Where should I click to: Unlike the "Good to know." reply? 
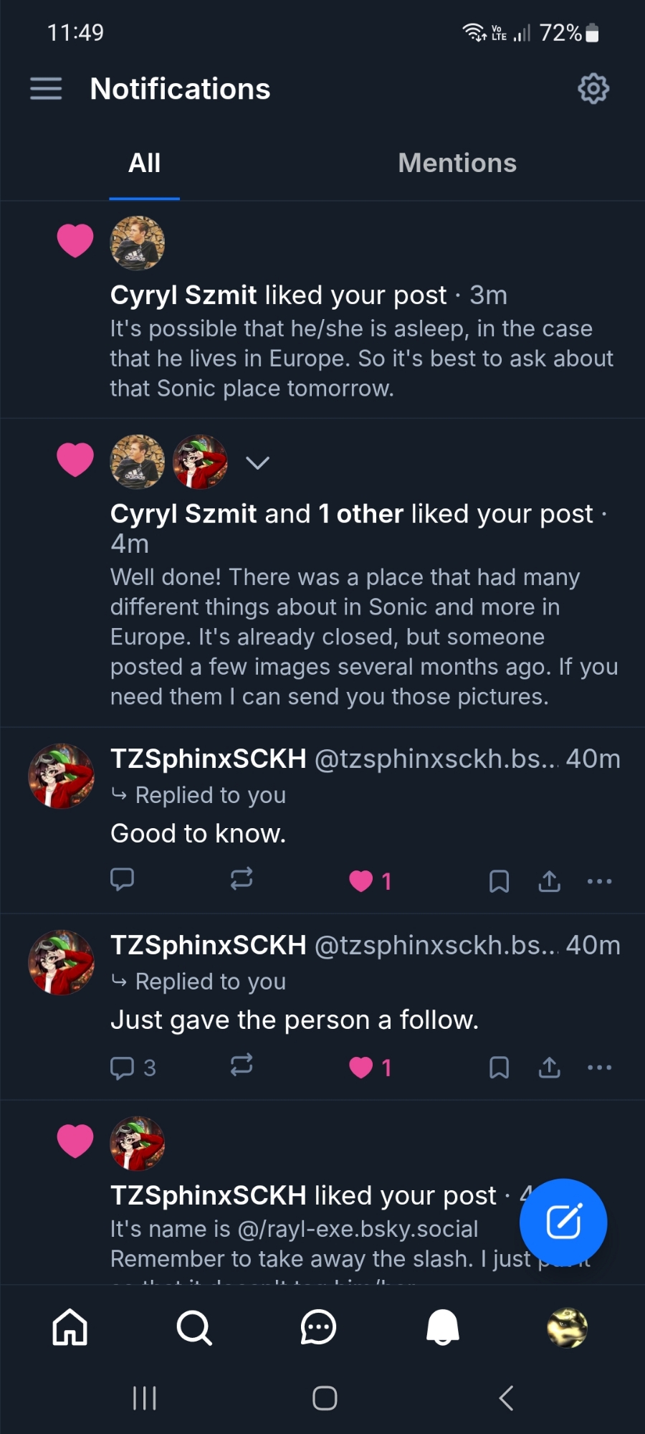point(361,880)
